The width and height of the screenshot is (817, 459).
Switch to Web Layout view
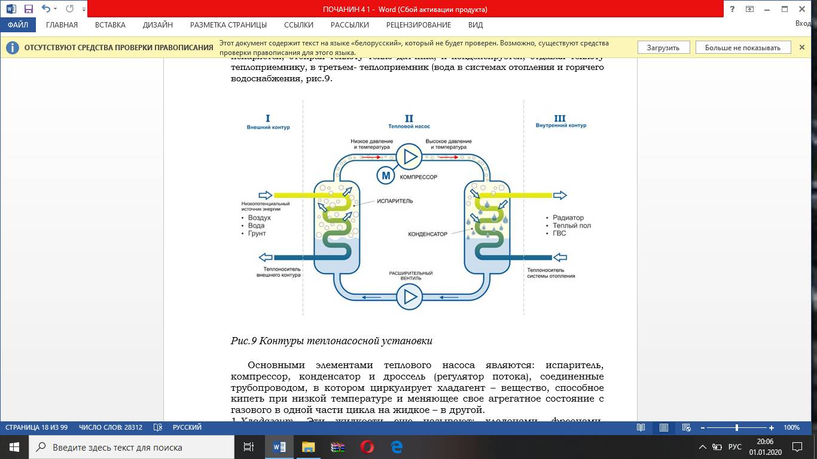click(687, 427)
